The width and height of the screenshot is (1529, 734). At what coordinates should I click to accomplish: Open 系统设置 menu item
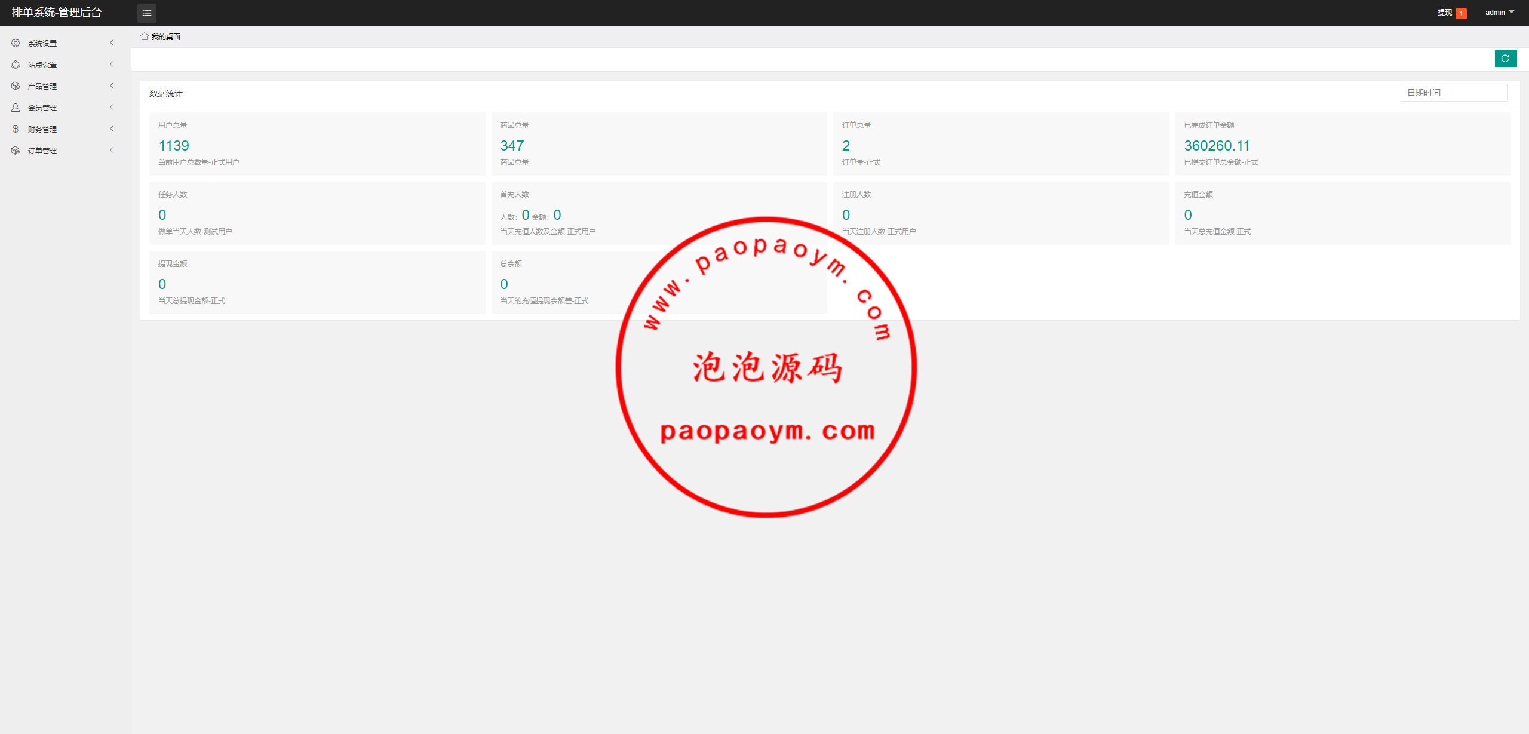point(65,43)
